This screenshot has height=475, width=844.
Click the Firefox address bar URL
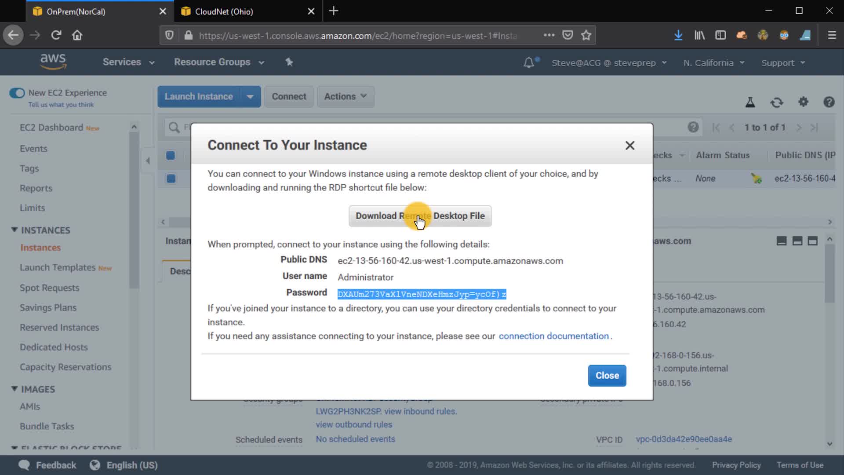point(357,36)
